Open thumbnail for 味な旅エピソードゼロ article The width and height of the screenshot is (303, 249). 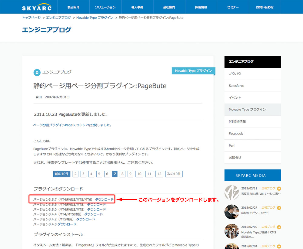232,212
